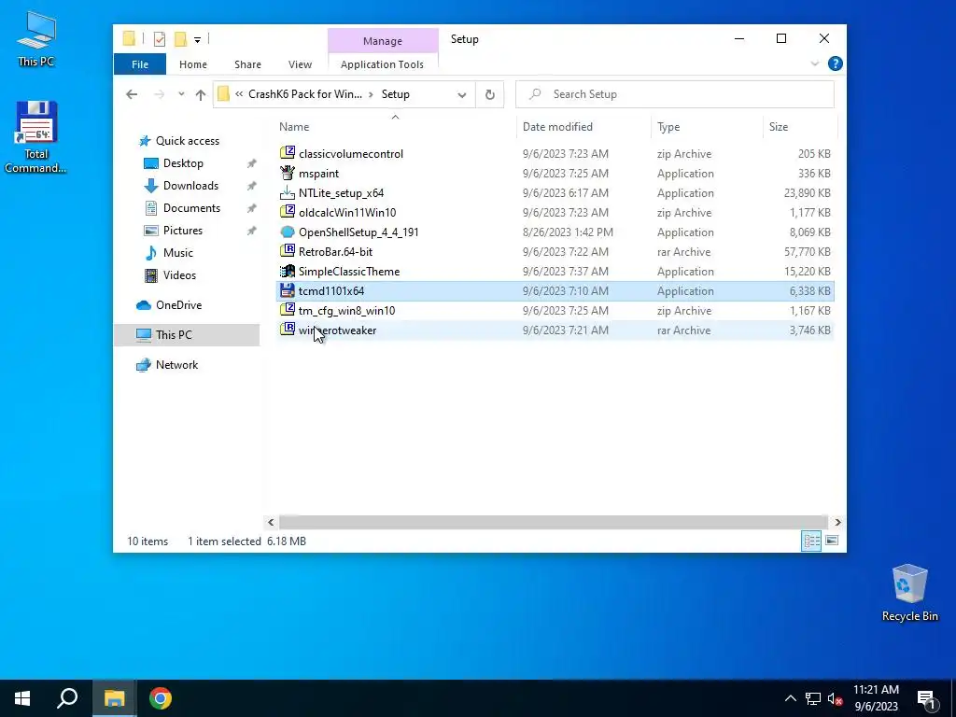The height and width of the screenshot is (717, 956).
Task: Click the network tray icon
Action: coord(813,698)
